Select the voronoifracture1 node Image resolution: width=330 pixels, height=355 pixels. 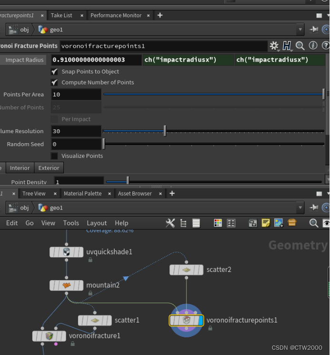coord(49,336)
